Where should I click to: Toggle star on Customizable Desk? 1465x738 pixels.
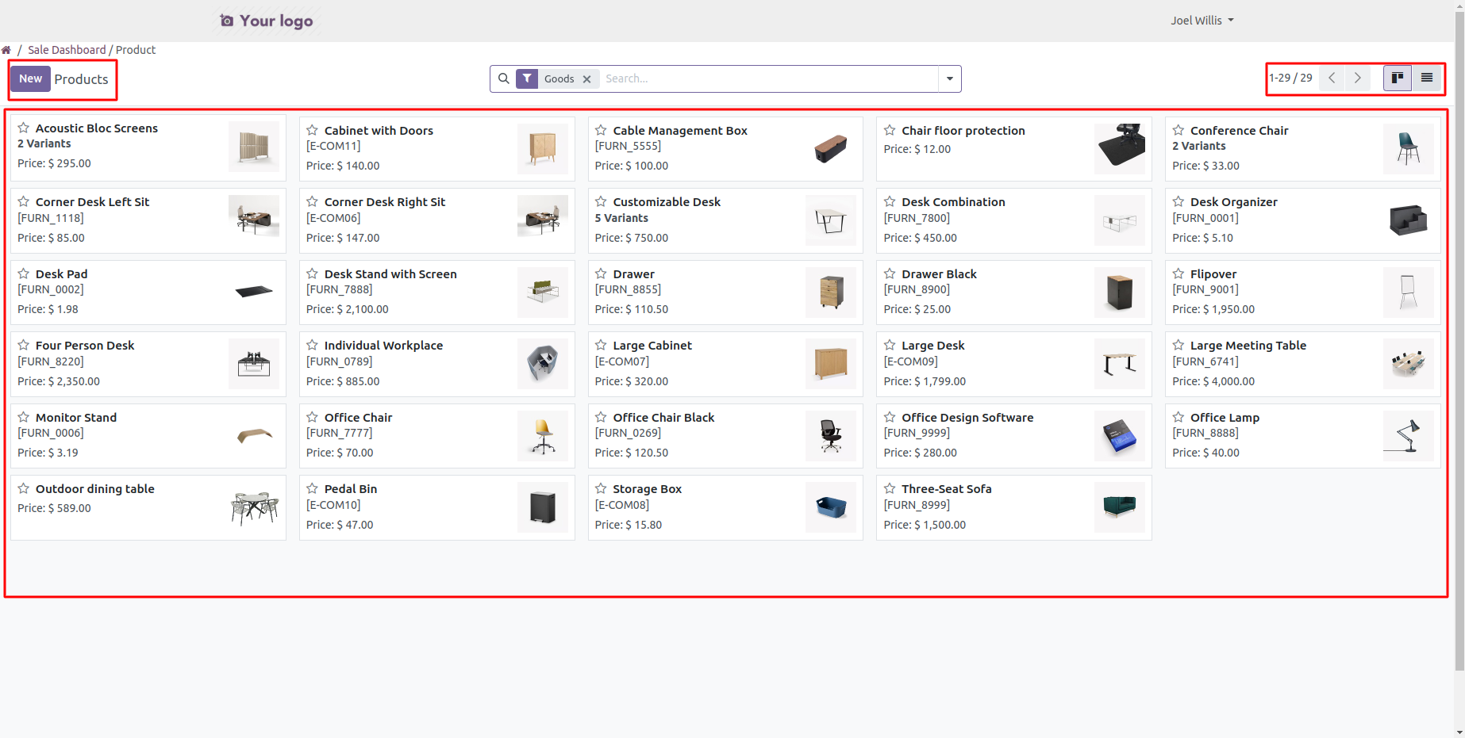click(x=601, y=201)
